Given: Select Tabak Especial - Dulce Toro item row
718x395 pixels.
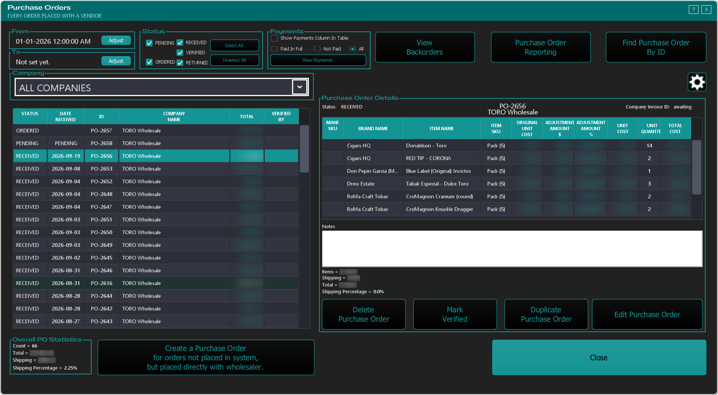Looking at the screenshot, I should pyautogui.click(x=506, y=184).
